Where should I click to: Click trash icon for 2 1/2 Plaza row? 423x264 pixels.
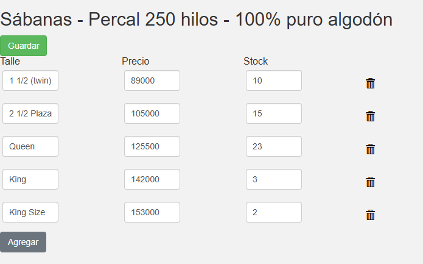pyautogui.click(x=370, y=116)
